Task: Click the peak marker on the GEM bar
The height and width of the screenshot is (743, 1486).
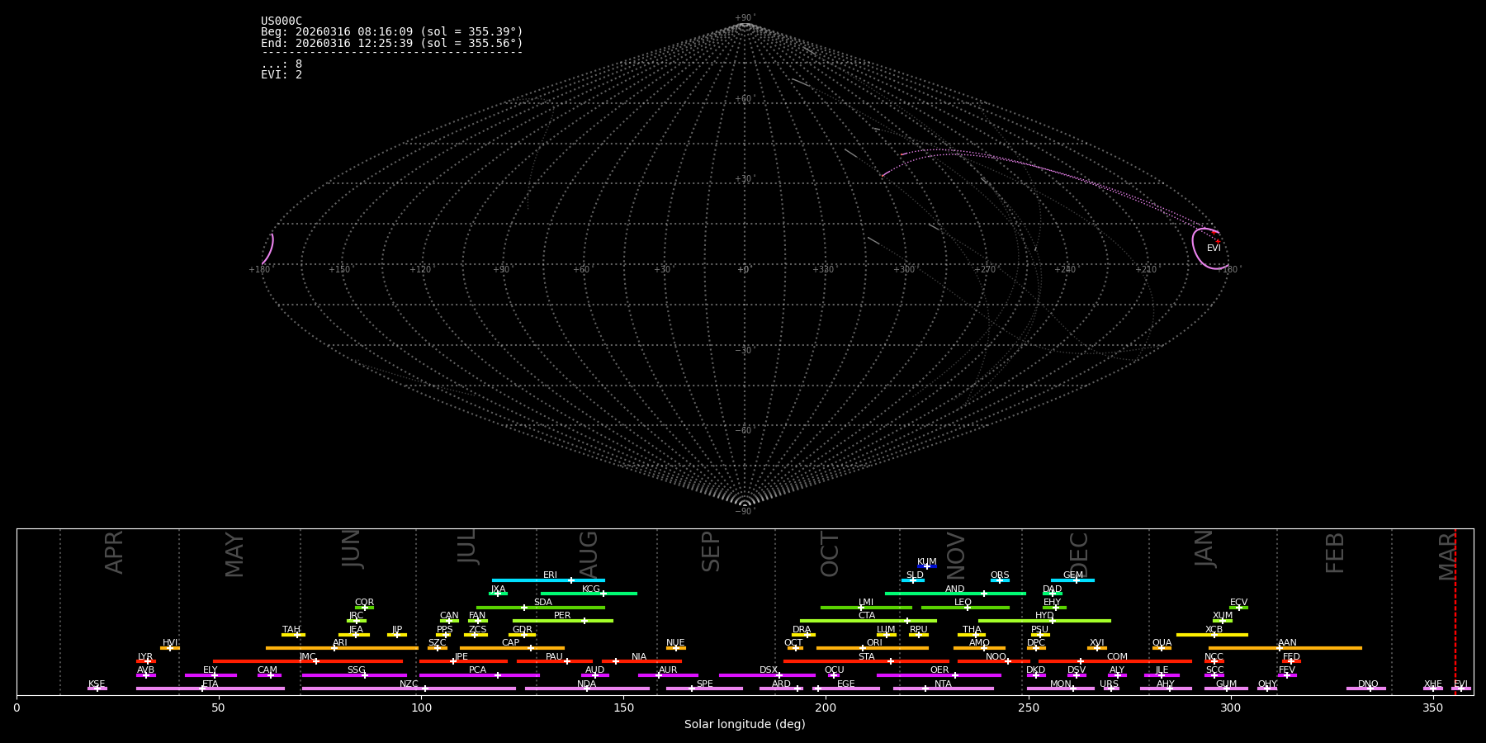Action: click(x=1077, y=580)
